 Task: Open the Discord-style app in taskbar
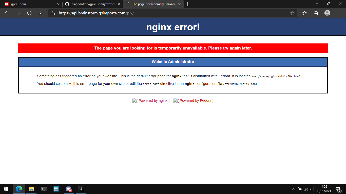tap(69, 189)
